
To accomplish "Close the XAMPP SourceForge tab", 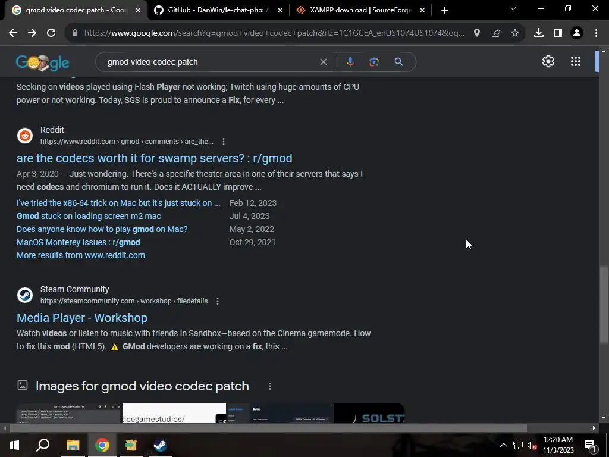I will [422, 10].
